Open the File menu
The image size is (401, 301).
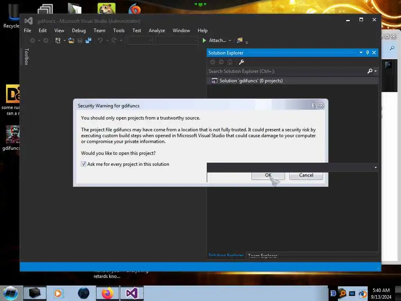pos(27,31)
